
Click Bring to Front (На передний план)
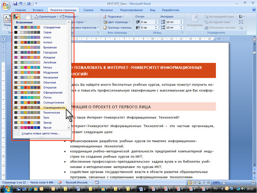220,17
